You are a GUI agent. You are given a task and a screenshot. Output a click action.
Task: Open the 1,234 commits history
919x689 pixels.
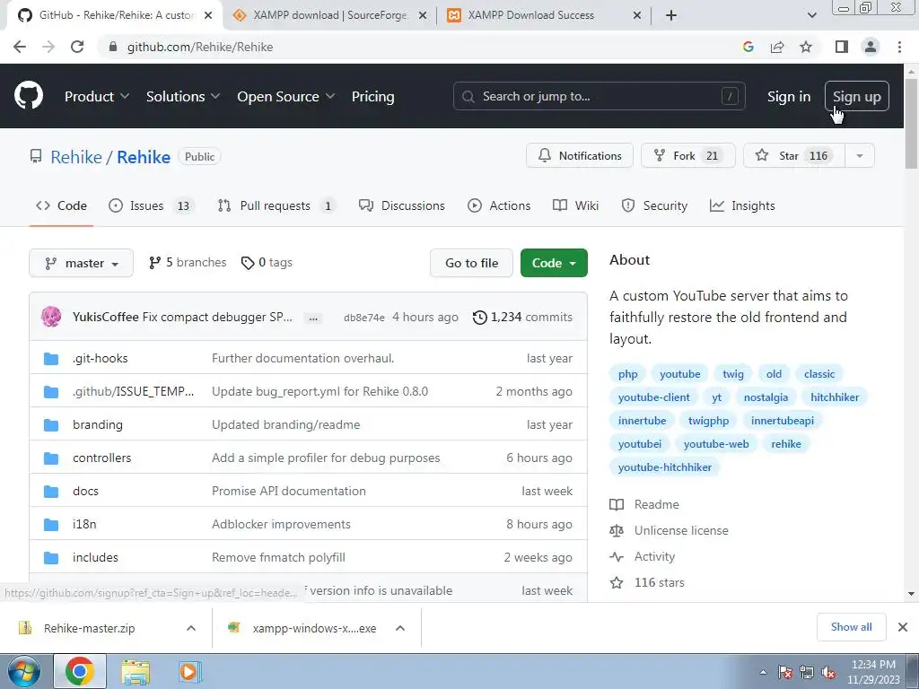tap(522, 317)
